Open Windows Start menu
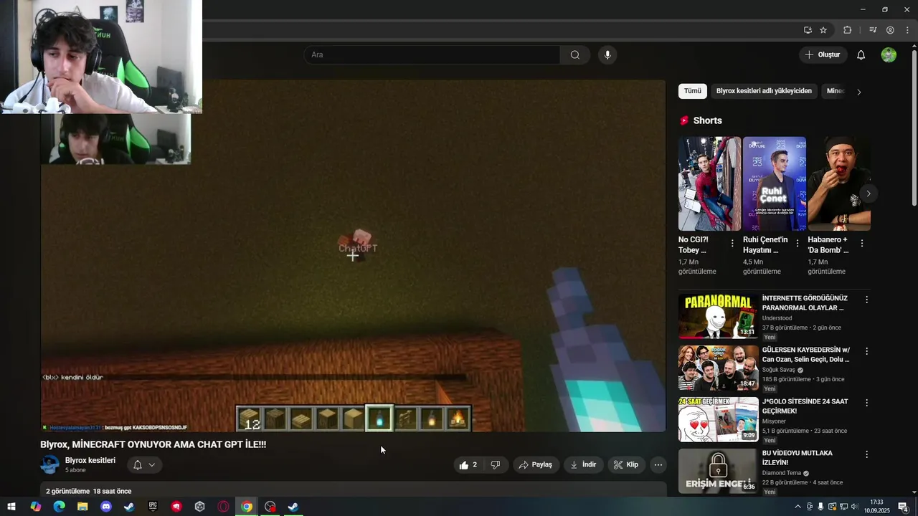This screenshot has height=516, width=918. (x=11, y=507)
